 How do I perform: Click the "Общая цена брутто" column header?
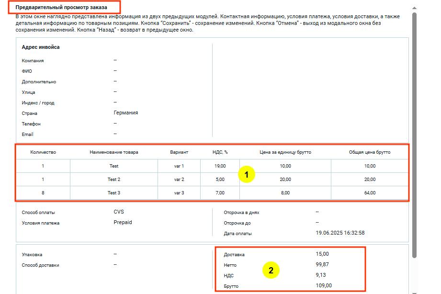[x=369, y=152]
